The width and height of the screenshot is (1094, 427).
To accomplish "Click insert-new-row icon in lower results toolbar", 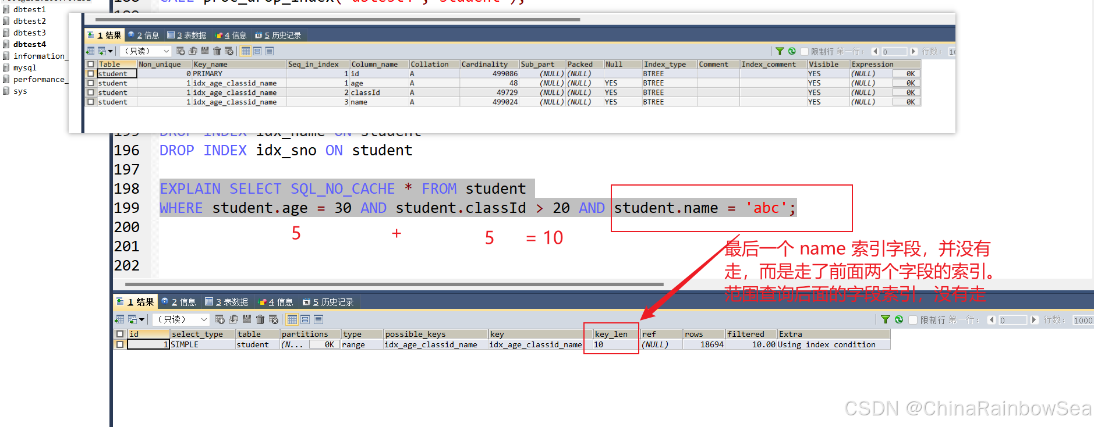I will click(220, 319).
